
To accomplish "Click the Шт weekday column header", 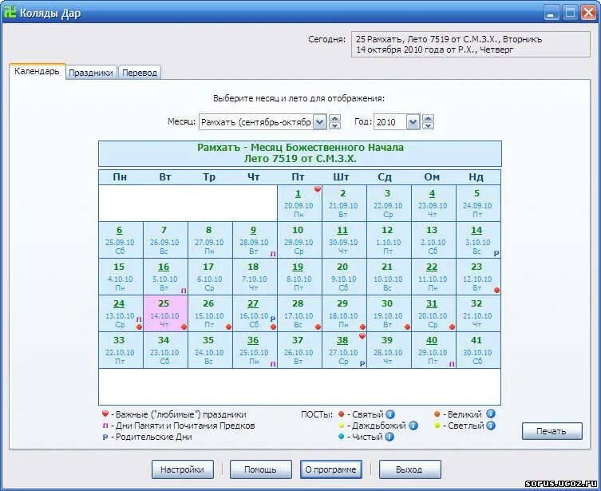I will click(341, 177).
